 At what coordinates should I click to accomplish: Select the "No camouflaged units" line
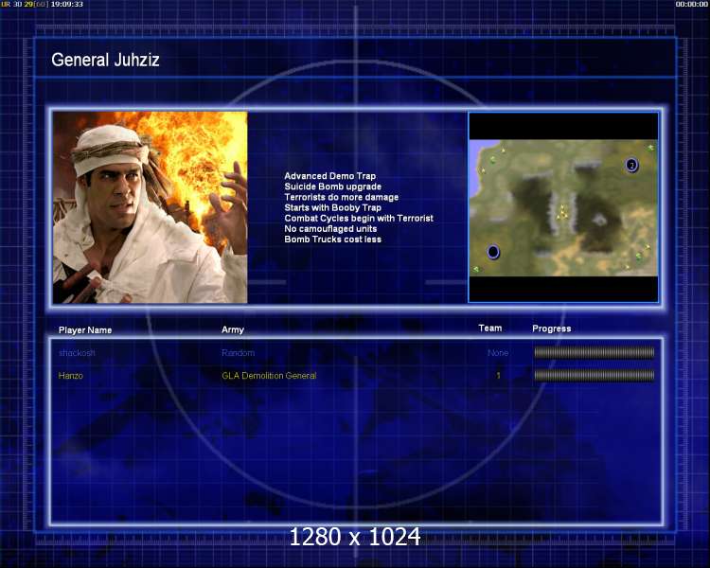(x=330, y=229)
